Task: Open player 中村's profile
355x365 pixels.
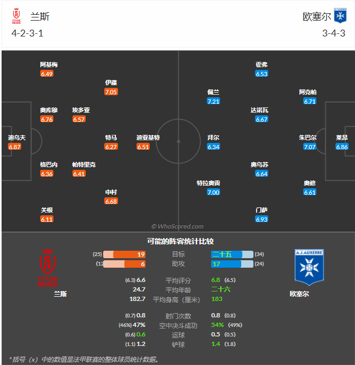Action: pos(111,192)
